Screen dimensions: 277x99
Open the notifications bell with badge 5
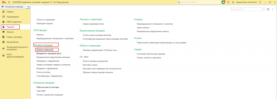223,2
